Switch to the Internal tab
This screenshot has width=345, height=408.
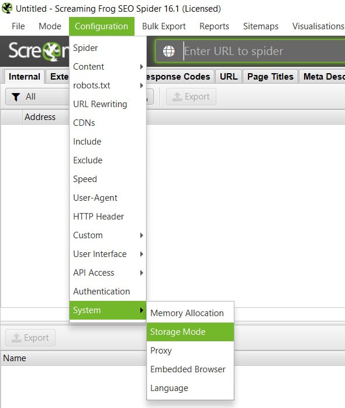(x=25, y=77)
